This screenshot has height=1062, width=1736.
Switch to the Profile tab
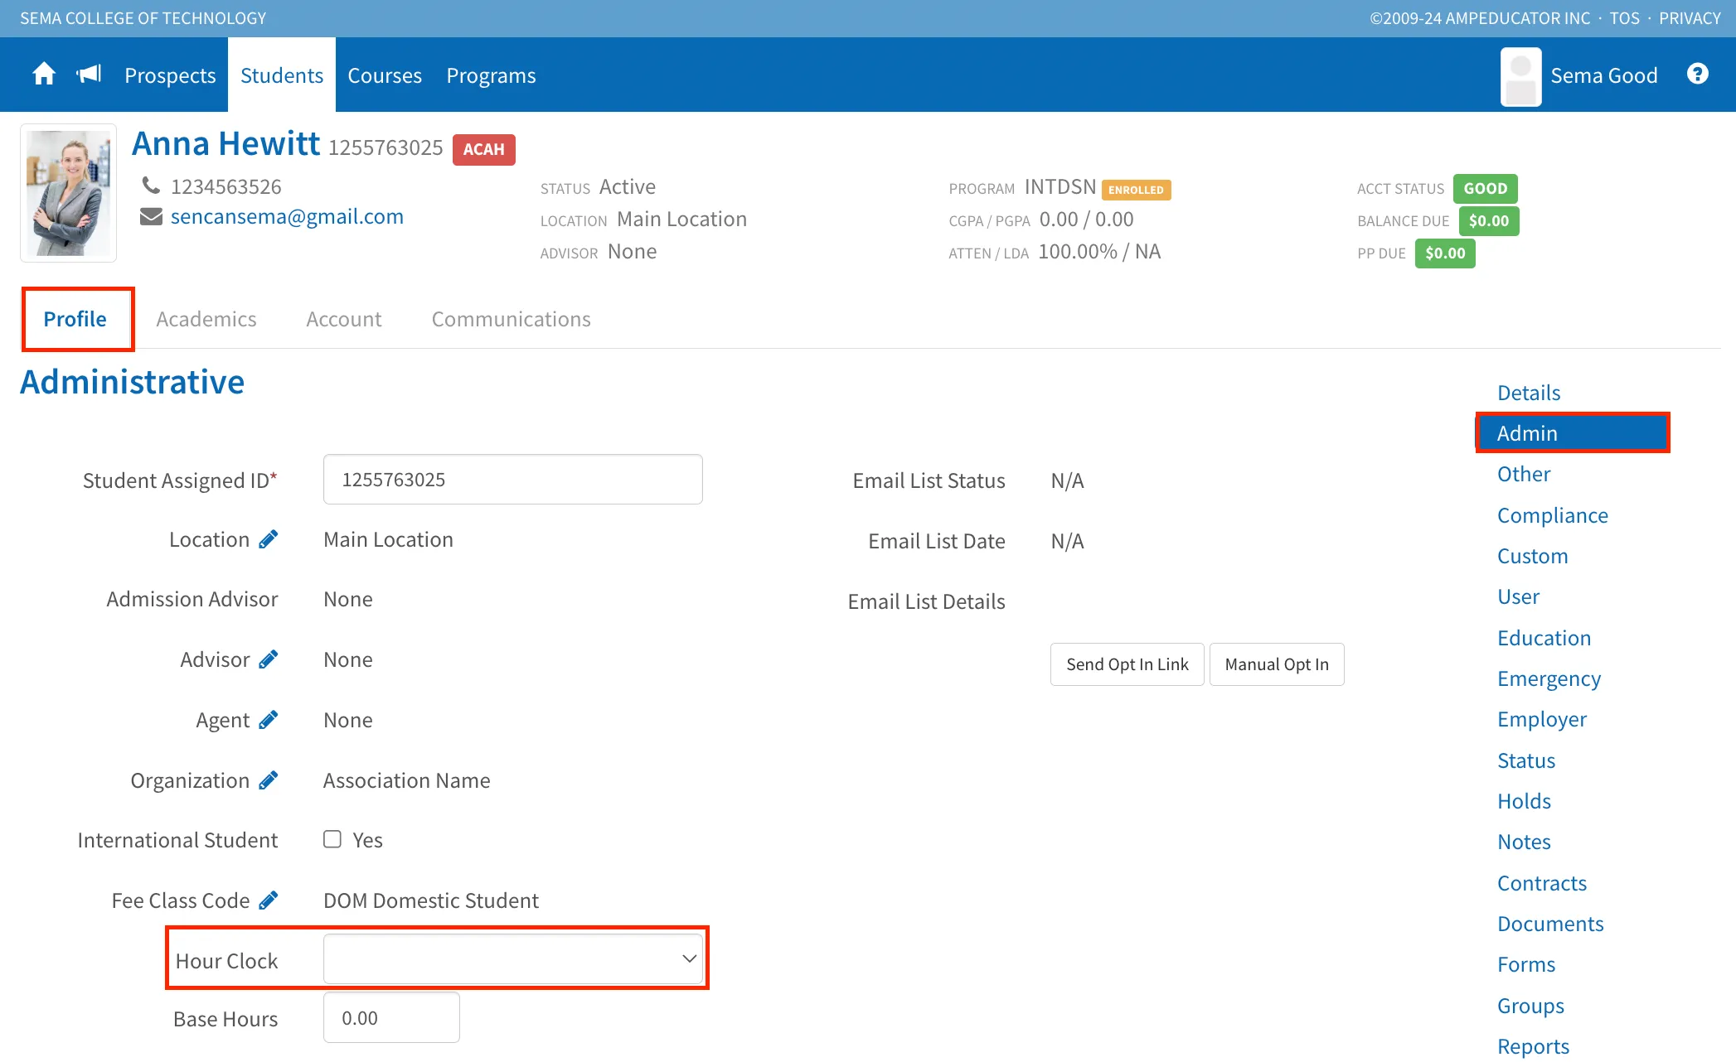click(75, 319)
